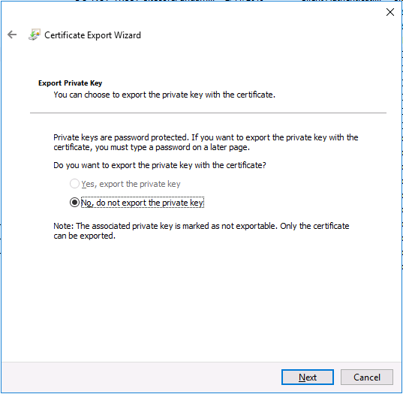Image resolution: width=403 pixels, height=394 pixels.
Task: Go back using the left arrow icon
Action: click(x=12, y=35)
